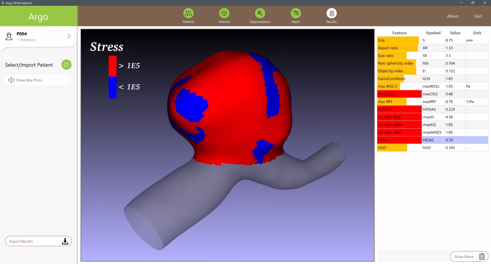Click the P004 patient name
Viewport: 491px width, 264px height.
tap(22, 34)
